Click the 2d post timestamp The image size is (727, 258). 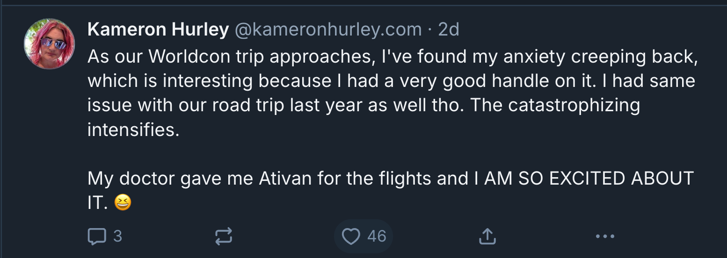click(448, 29)
